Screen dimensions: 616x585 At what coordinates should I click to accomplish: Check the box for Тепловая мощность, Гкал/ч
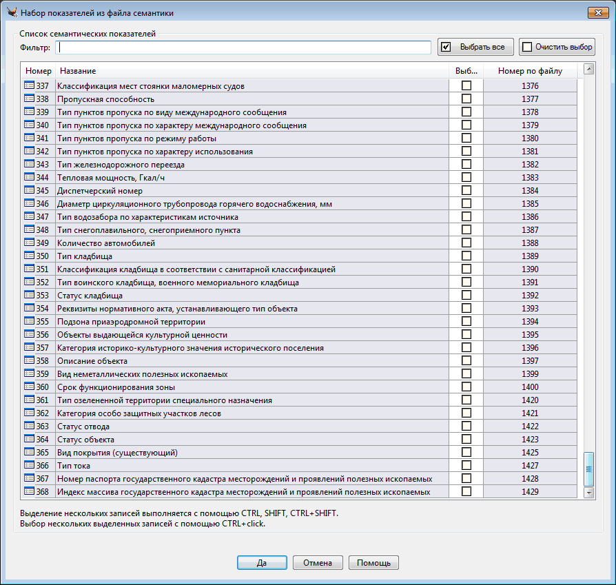coord(466,178)
